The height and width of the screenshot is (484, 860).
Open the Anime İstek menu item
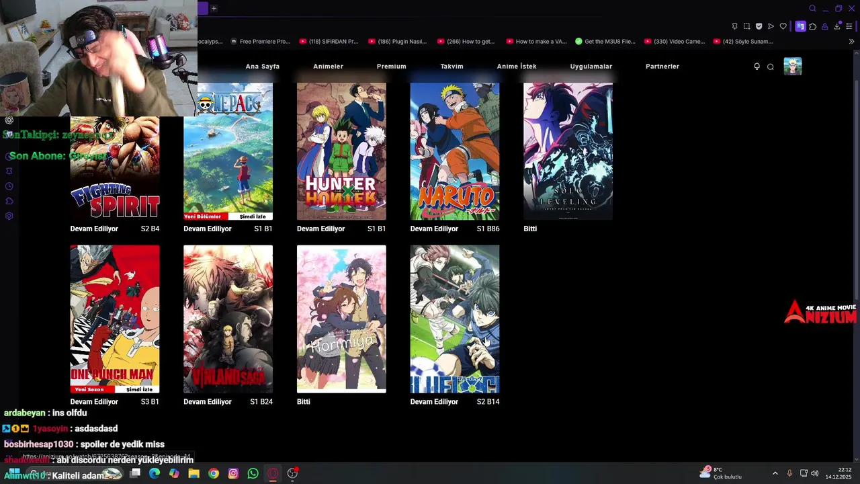coord(517,67)
